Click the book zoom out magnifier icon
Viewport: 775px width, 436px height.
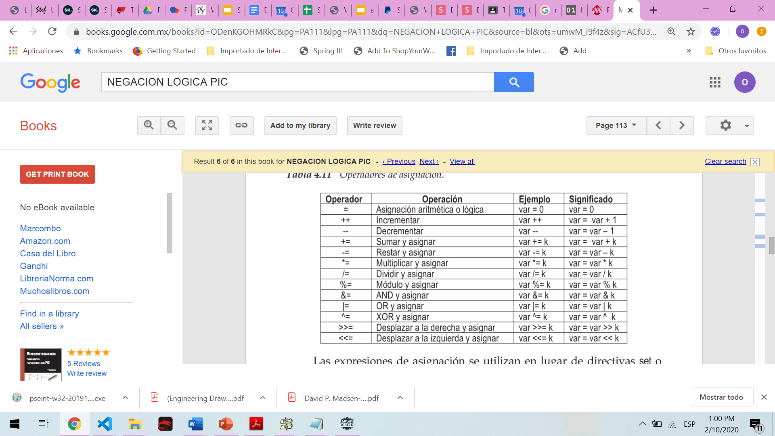[172, 126]
